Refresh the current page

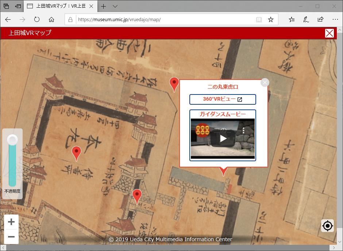point(37,20)
